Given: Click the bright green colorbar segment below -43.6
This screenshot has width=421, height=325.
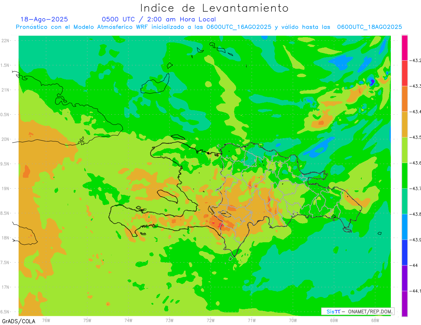Looking at the screenshot, I should coord(405,175).
